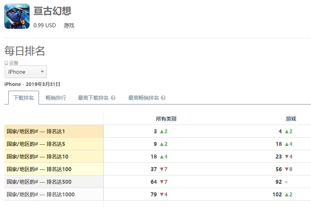This screenshot has height=207, width=311.
Task: Switch to the 下载排名 tab
Action: [24, 98]
